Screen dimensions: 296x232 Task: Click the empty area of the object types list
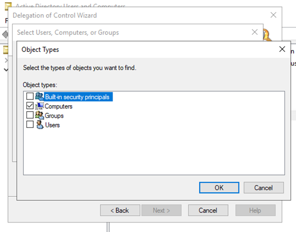pyautogui.click(x=154, y=152)
